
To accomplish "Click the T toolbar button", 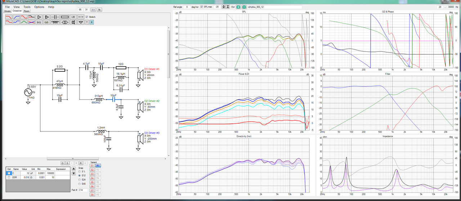I will (x=87, y=22).
